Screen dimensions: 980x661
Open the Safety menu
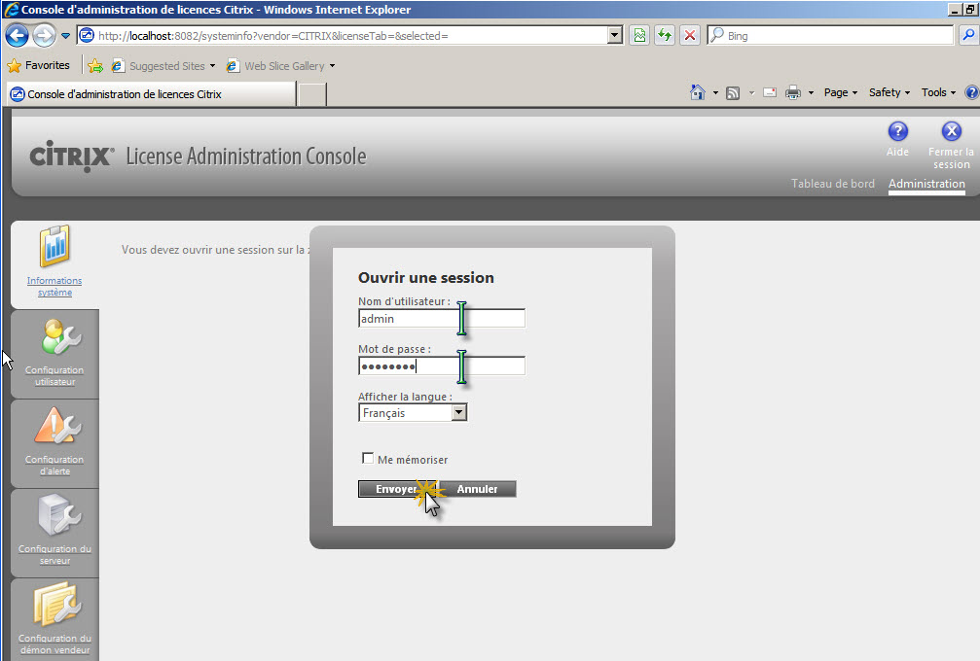coord(889,92)
